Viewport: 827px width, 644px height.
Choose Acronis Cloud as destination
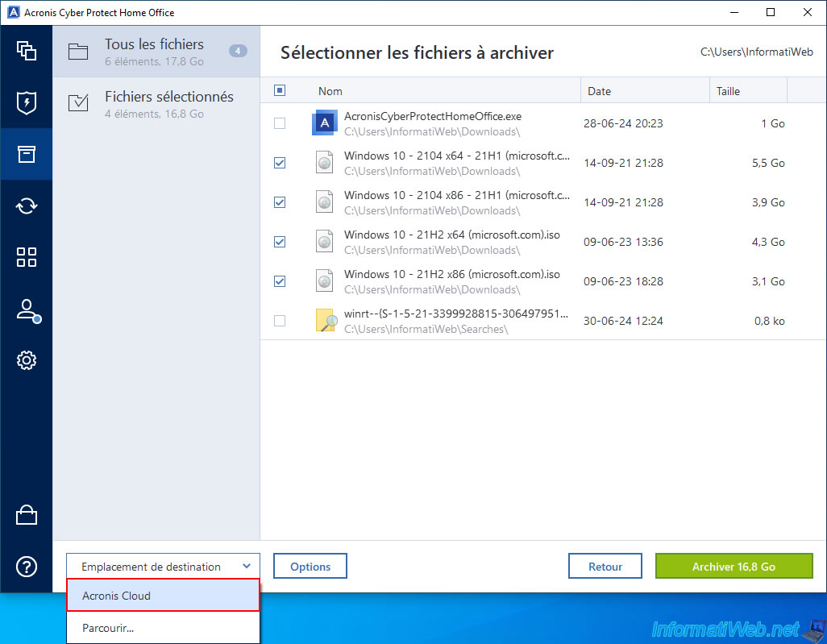point(163,596)
